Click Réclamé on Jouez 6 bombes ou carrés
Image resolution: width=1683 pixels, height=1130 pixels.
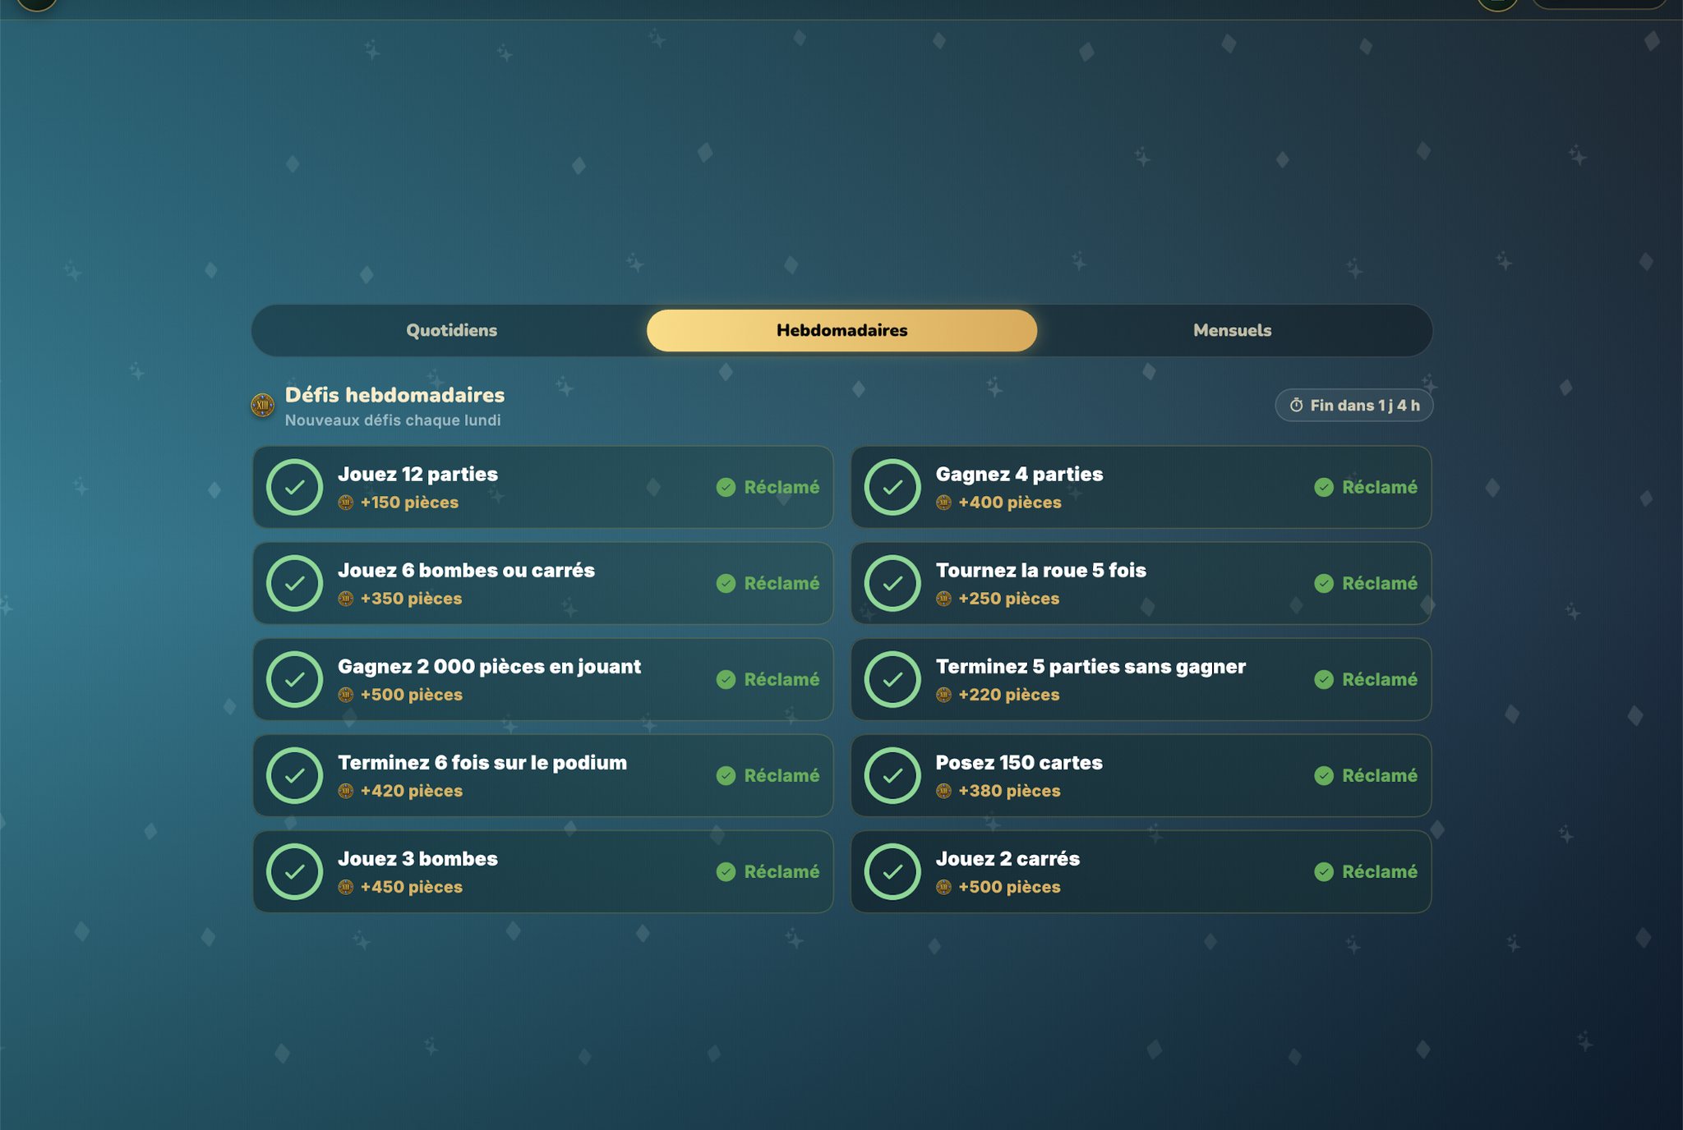tap(768, 583)
